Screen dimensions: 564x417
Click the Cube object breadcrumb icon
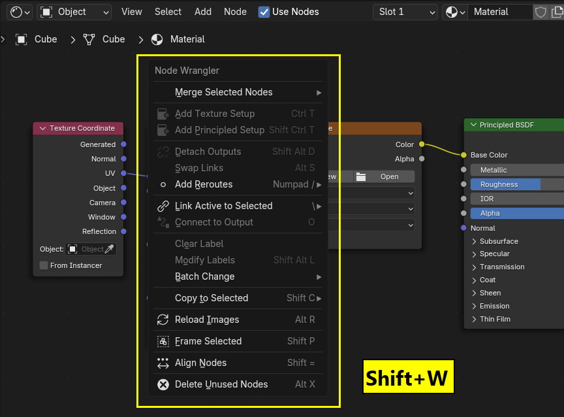(22, 39)
